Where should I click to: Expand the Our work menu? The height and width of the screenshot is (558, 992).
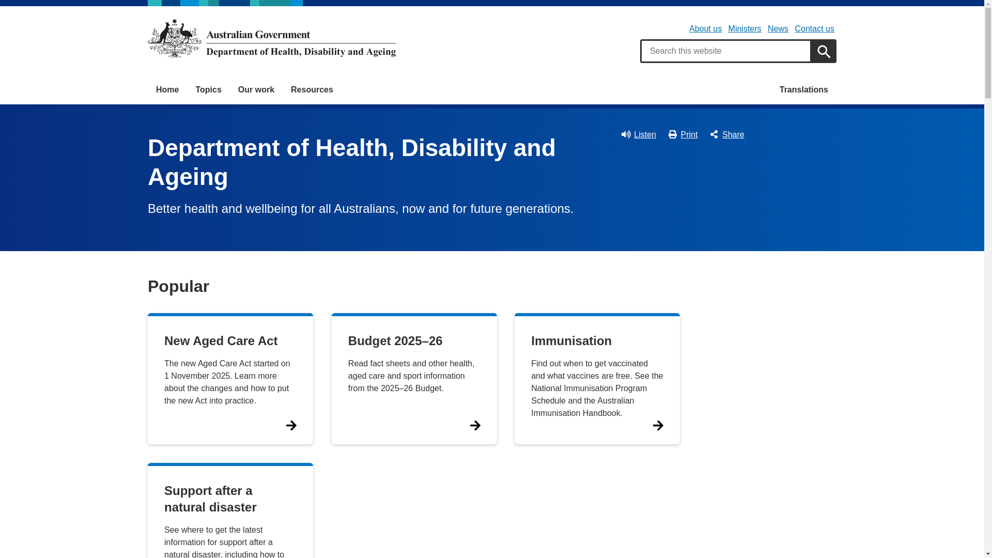click(256, 90)
